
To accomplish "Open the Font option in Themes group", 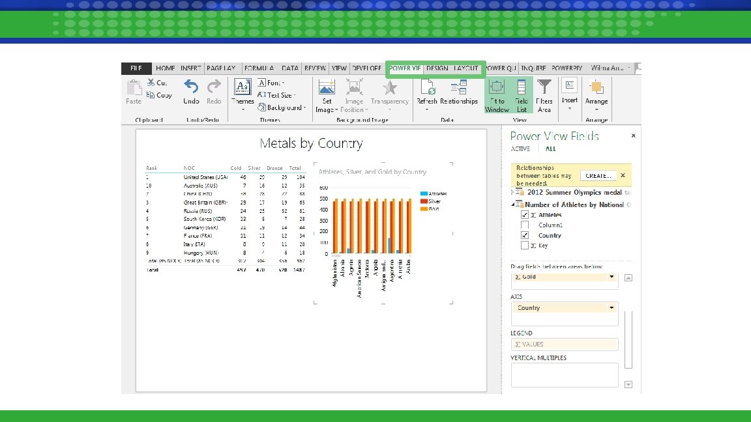I will pyautogui.click(x=271, y=83).
